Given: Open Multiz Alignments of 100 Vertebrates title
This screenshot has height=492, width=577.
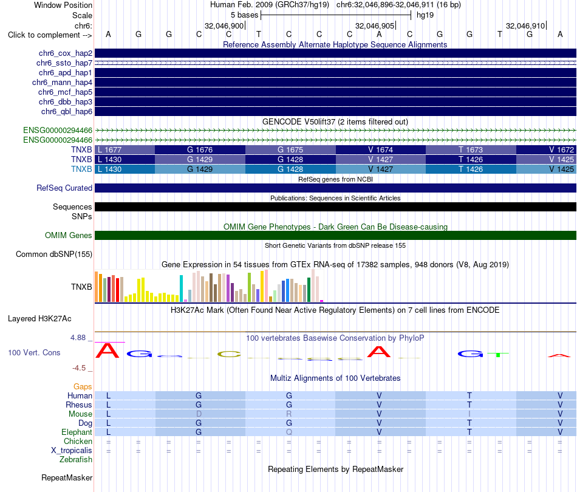Looking at the screenshot, I should tap(335, 378).
